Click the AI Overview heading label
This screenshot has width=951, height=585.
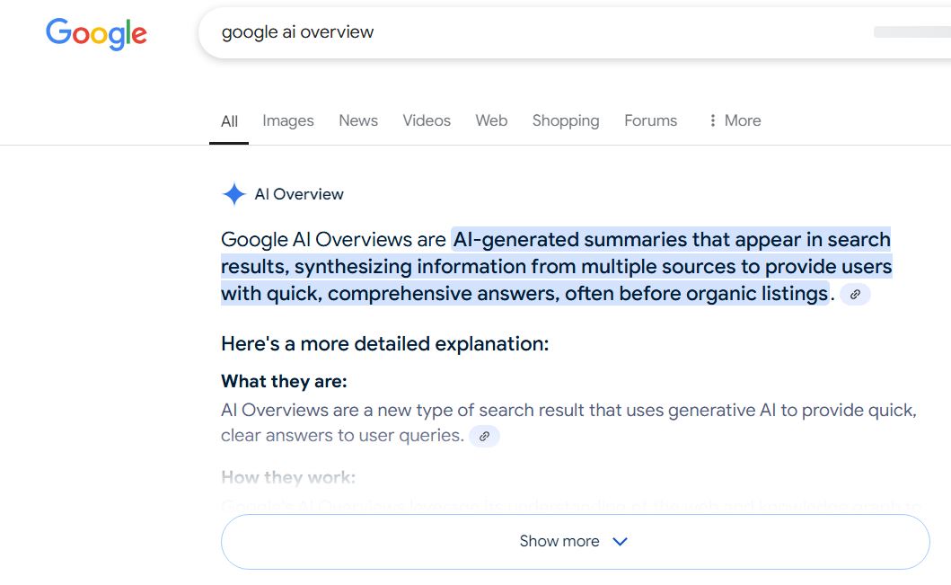299,194
